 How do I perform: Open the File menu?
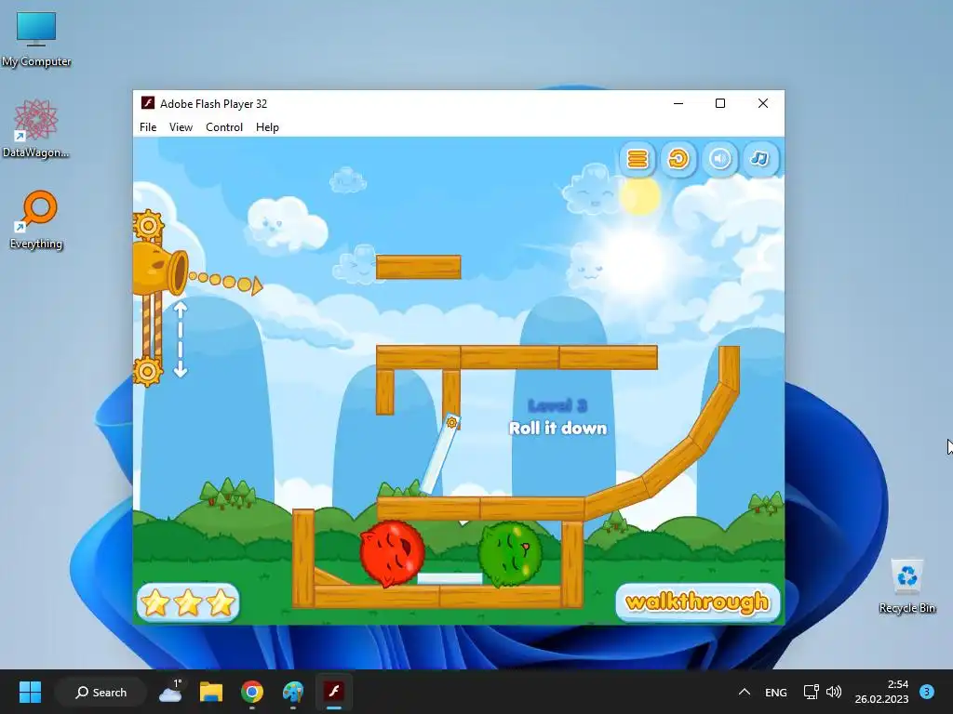pyautogui.click(x=148, y=126)
